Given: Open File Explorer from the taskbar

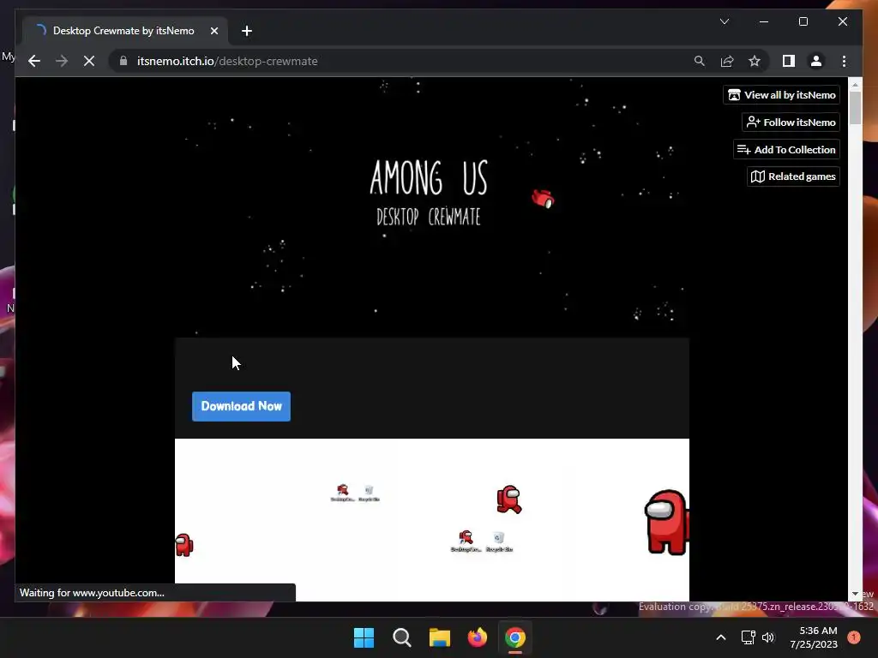Looking at the screenshot, I should (x=440, y=637).
